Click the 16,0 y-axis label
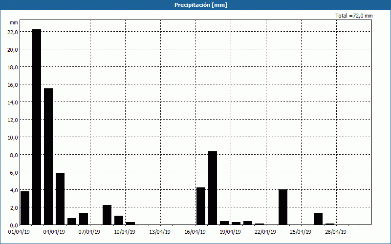 click(x=13, y=84)
